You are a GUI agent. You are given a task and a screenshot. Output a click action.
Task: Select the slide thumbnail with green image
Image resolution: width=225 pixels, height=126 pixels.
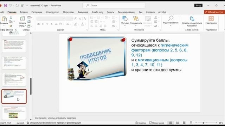14,113
